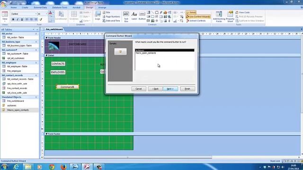The width and height of the screenshot is (303, 170).
Task: Insert Date and Time
Action: (x=111, y=21)
